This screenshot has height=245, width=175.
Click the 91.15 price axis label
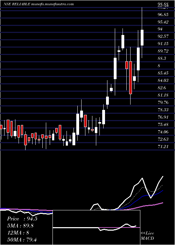(163, 44)
